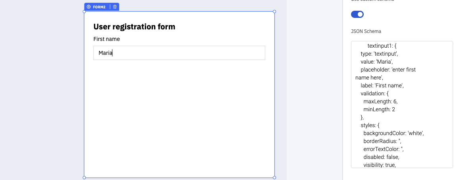The height and width of the screenshot is (180, 461).
Task: Click the "backgroundColor: 'white'" schema line
Action: pyautogui.click(x=394, y=133)
